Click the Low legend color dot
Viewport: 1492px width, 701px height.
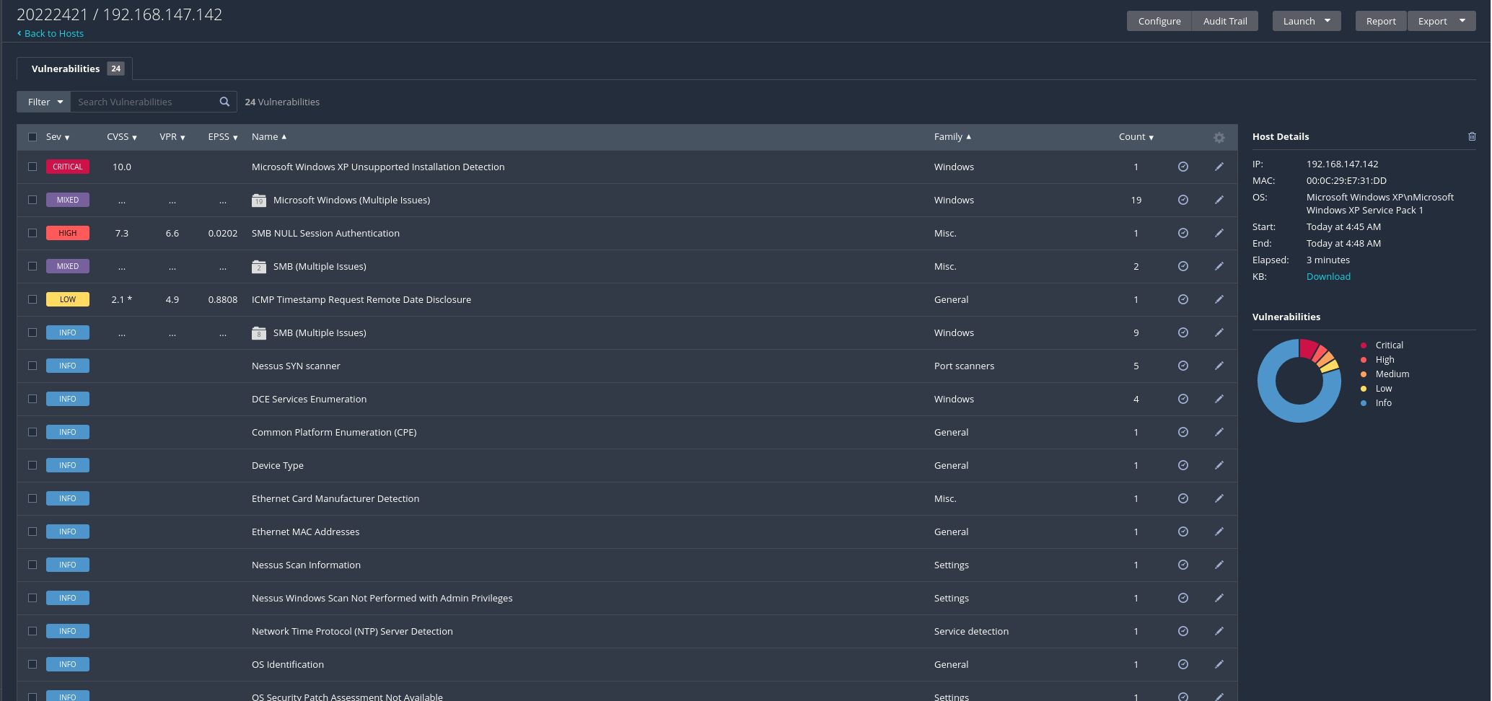point(1364,389)
